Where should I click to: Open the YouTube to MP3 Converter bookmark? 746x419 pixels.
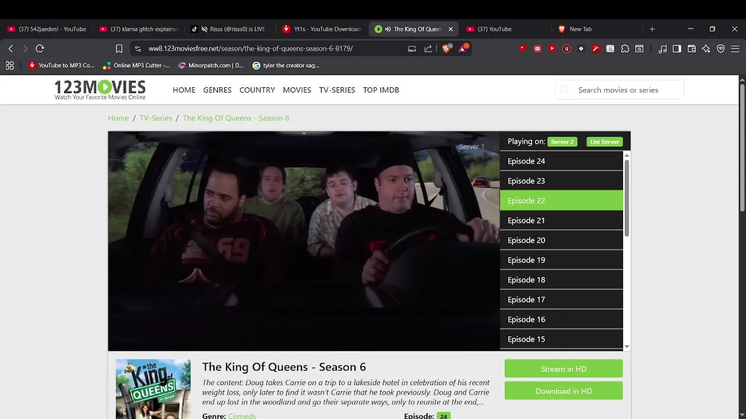pyautogui.click(x=61, y=66)
